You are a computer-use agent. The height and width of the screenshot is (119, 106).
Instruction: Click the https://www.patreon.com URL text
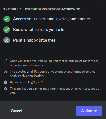click(28, 65)
